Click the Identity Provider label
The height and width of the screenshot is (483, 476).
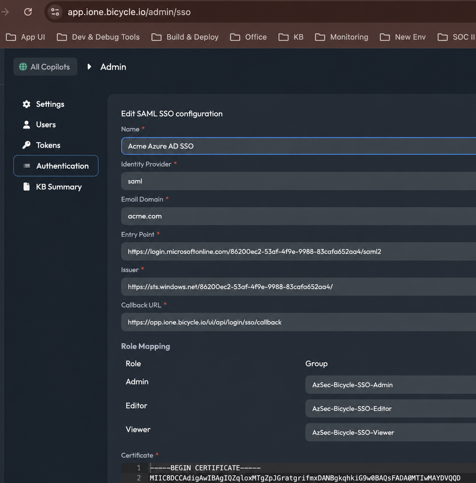(146, 164)
